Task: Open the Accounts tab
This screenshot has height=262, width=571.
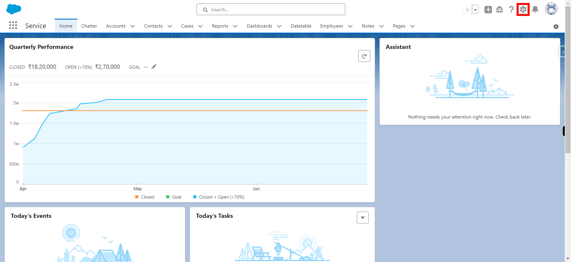Action: click(x=116, y=26)
